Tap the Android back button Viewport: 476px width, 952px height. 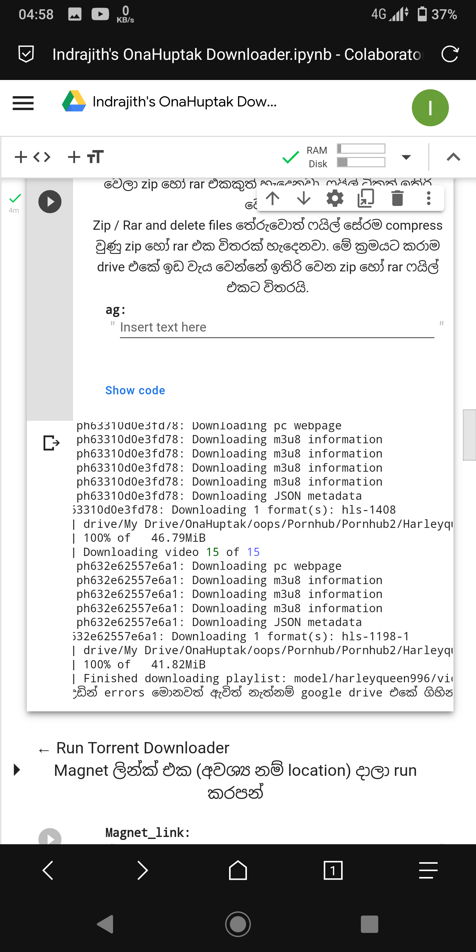pyautogui.click(x=105, y=924)
